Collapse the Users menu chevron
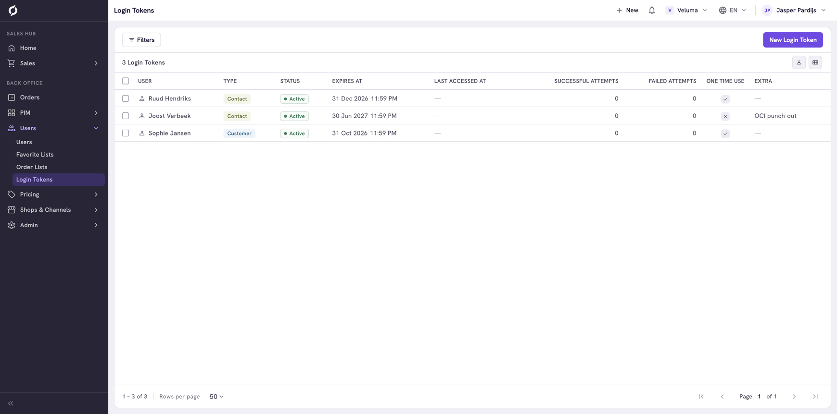 pyautogui.click(x=96, y=128)
